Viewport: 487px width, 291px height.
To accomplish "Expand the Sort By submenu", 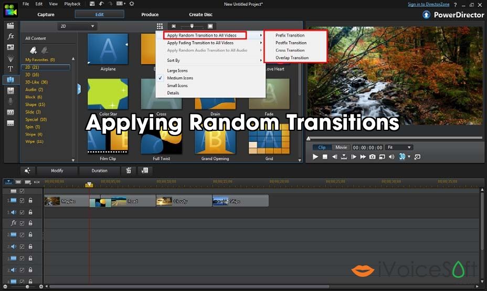I will [210, 60].
